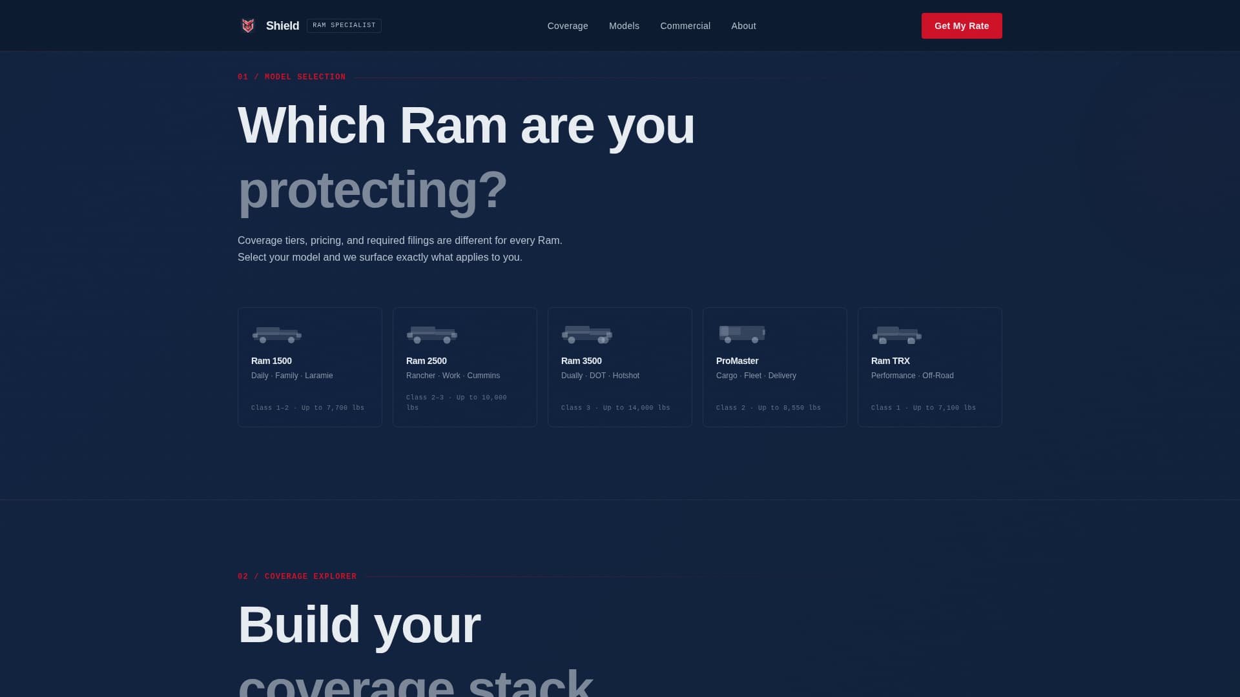Open the Commercial nav item

685,26
